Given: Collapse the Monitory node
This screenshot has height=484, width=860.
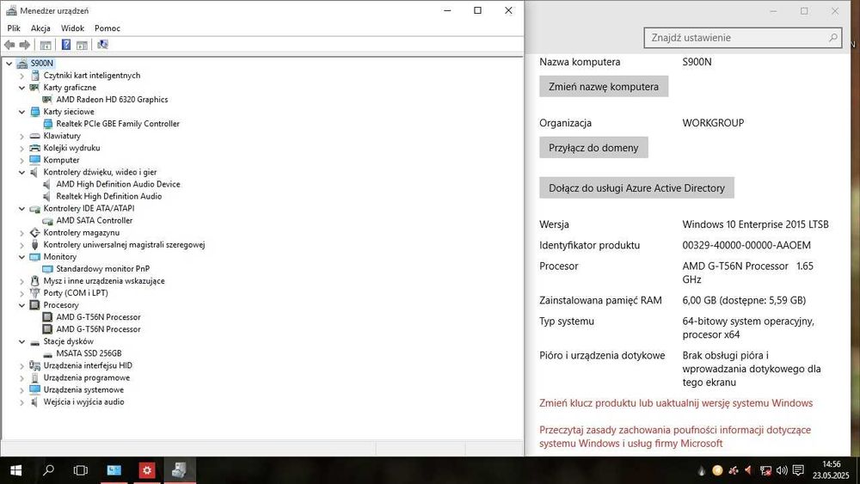Looking at the screenshot, I should point(22,256).
